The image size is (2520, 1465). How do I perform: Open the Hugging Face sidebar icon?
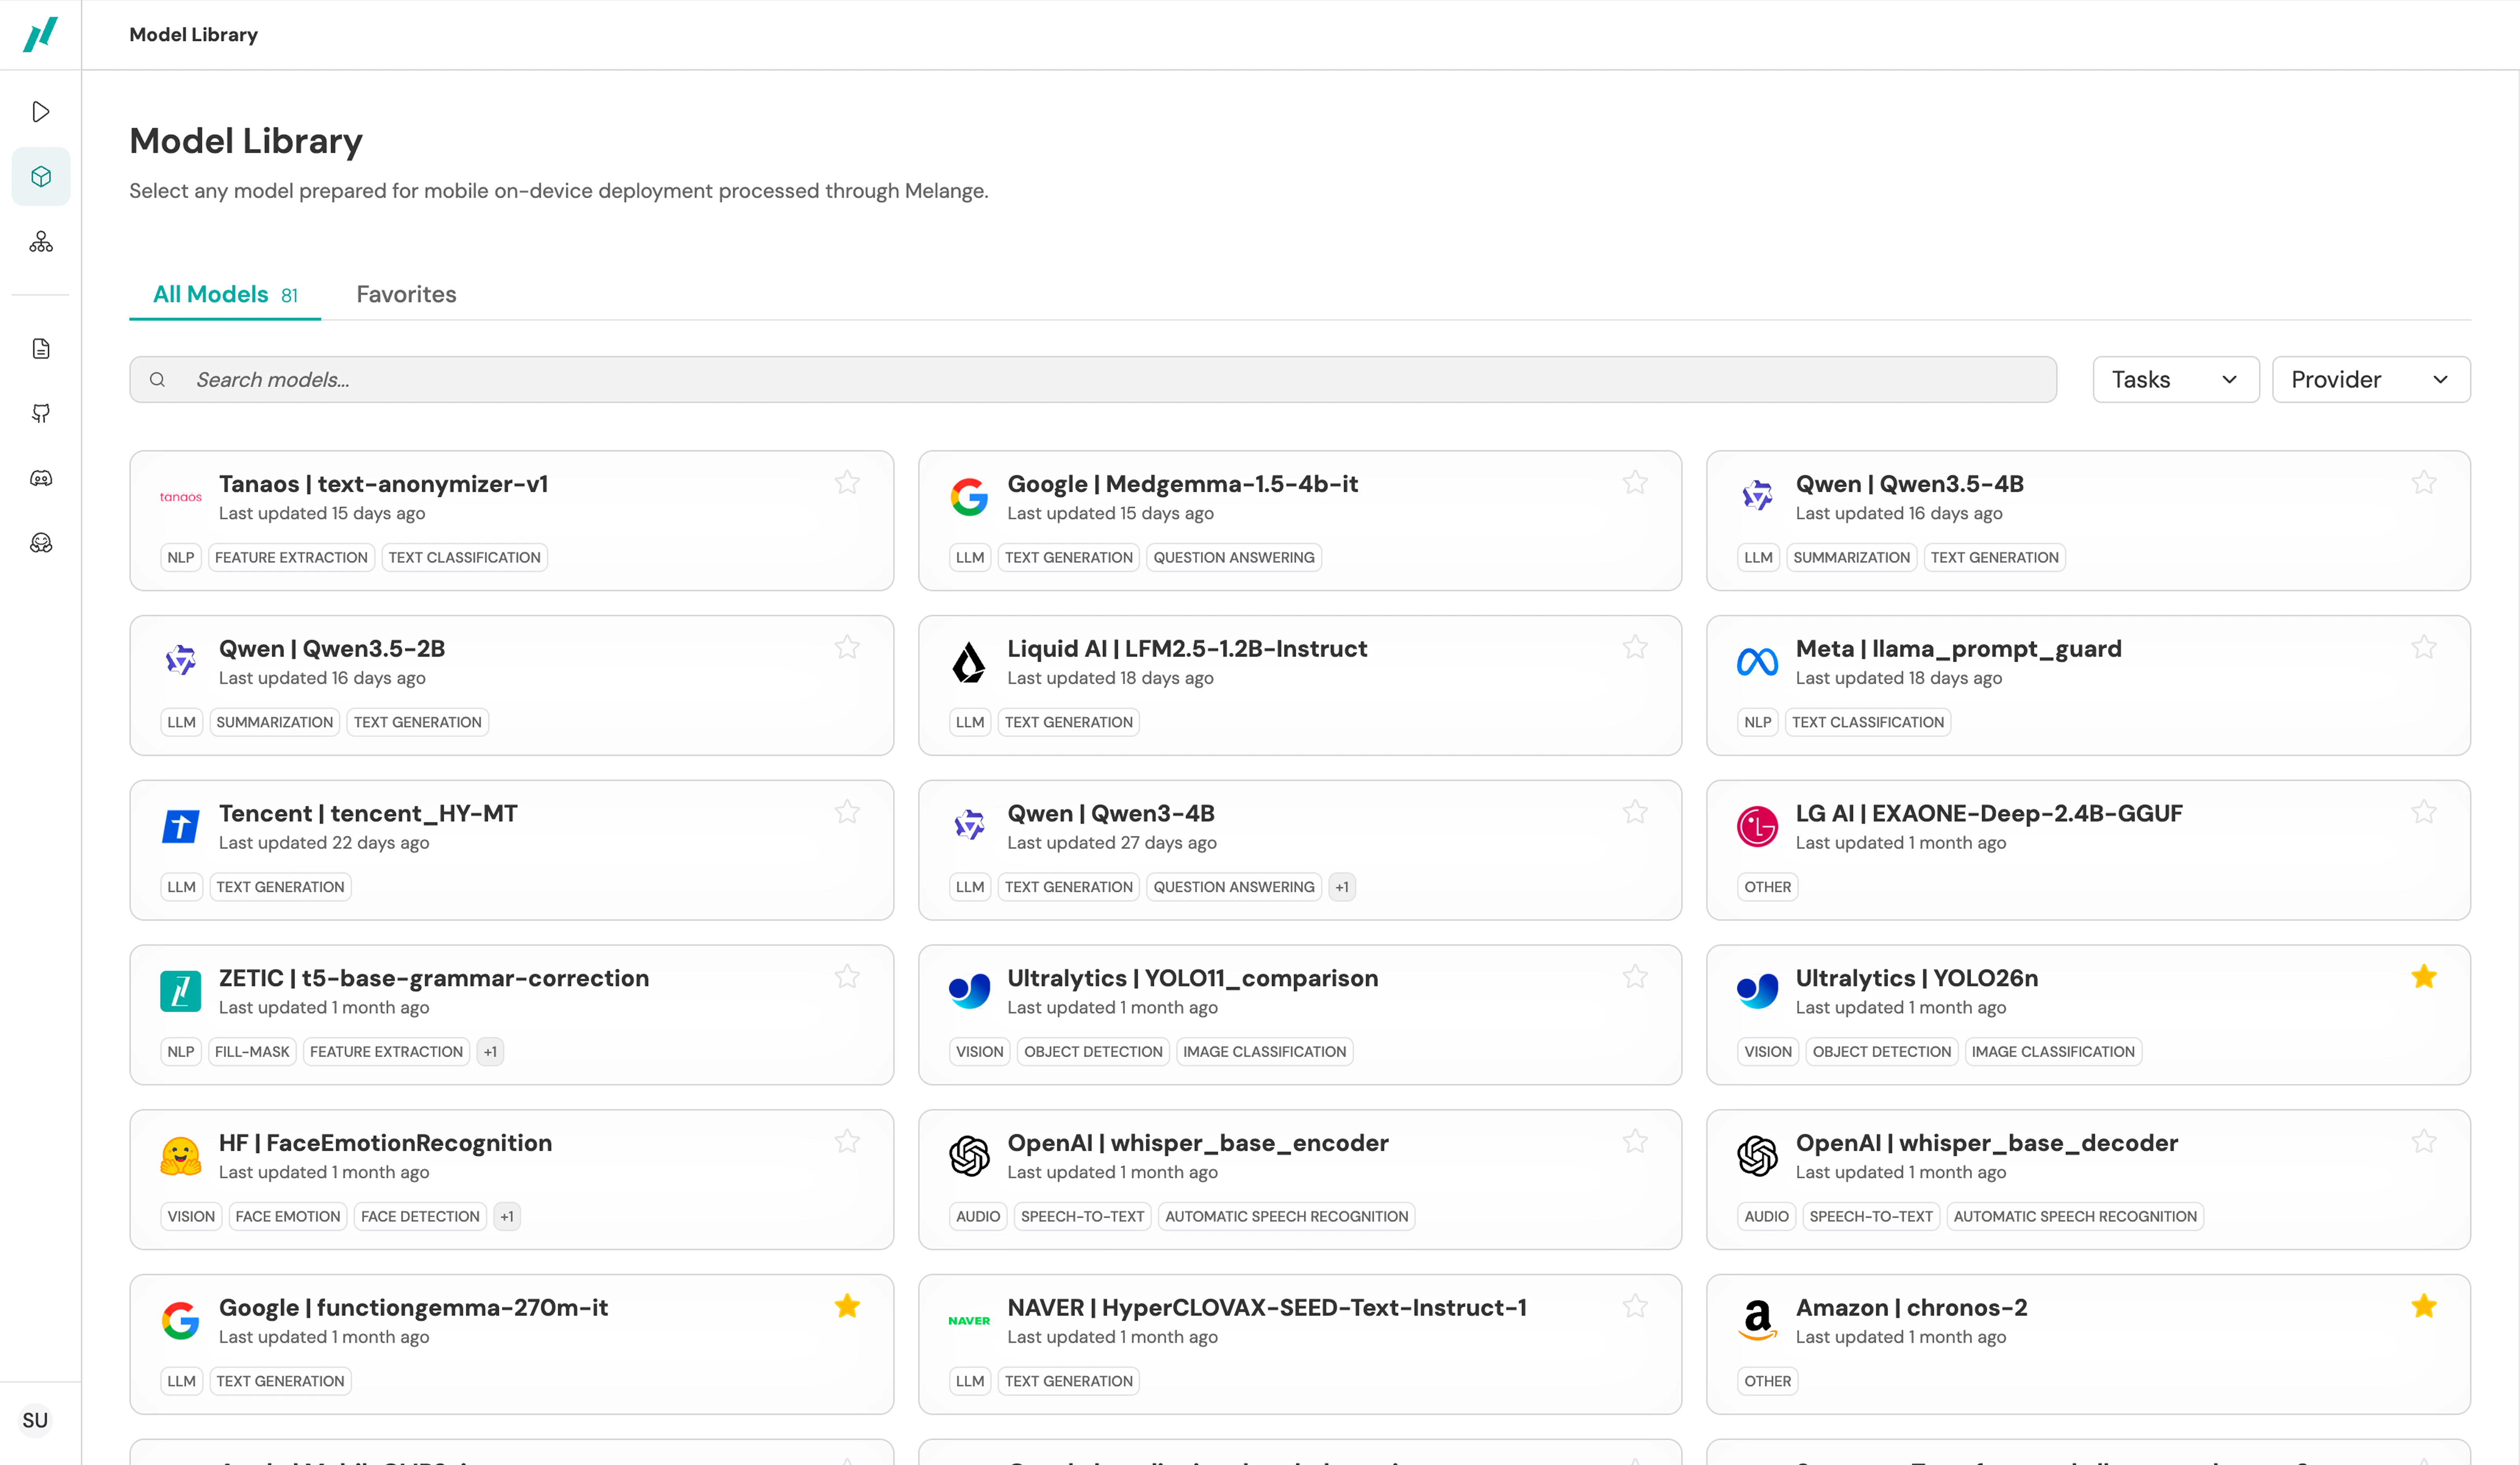pos(41,543)
